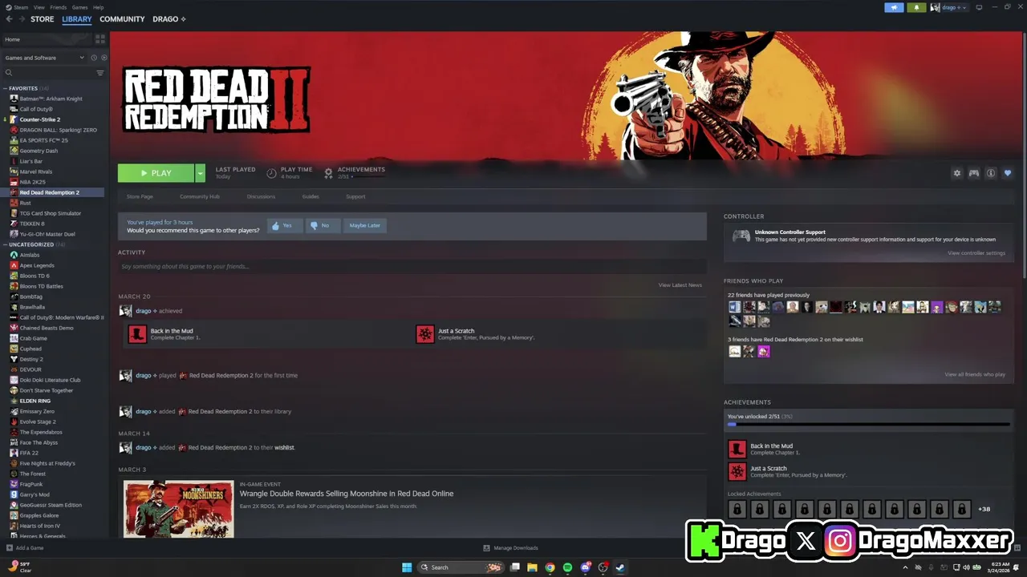Click Add a Game at bottom left
Screen dimensions: 1027x577
24,548
